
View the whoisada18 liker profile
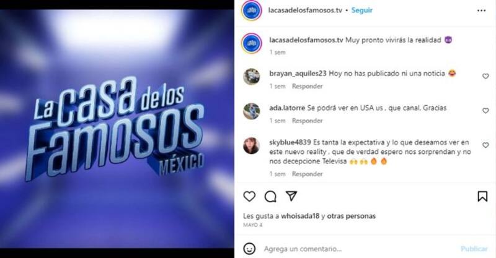(x=300, y=216)
